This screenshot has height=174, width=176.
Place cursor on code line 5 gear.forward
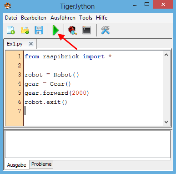tap(57, 93)
